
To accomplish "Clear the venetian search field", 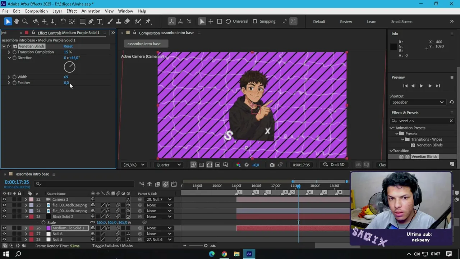I will coord(451,121).
